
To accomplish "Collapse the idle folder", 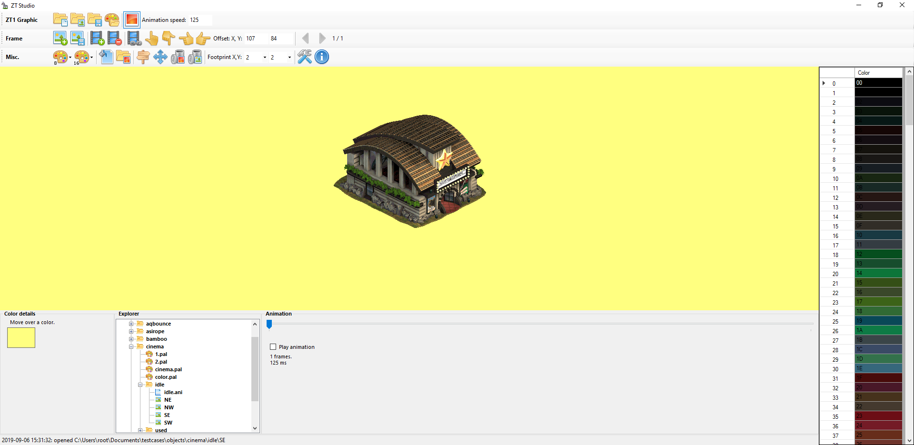I will 140,385.
